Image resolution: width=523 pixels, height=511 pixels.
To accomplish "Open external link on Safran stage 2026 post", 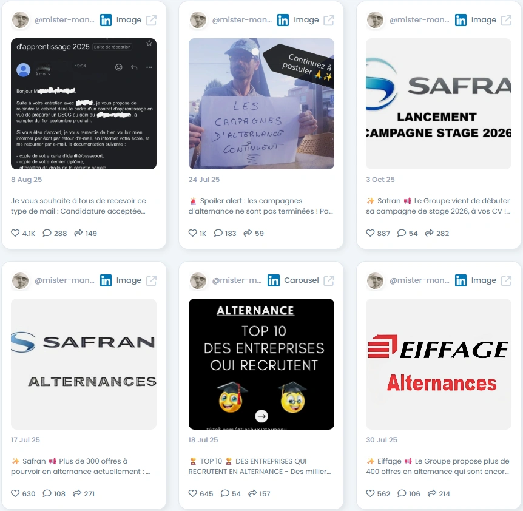I will pyautogui.click(x=506, y=21).
